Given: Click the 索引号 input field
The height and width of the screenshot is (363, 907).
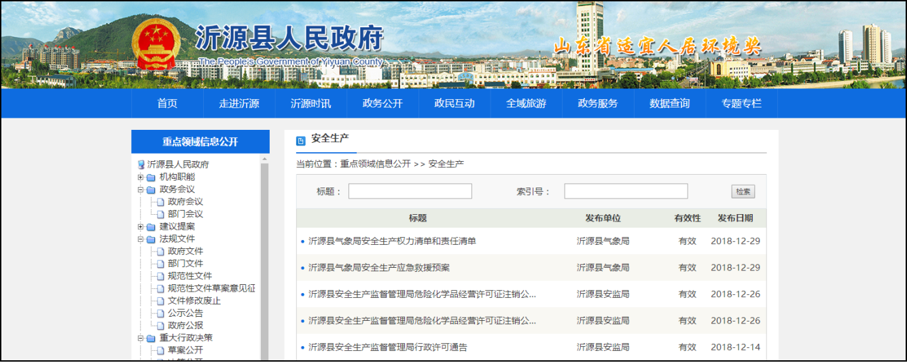Looking at the screenshot, I should coord(626,192).
